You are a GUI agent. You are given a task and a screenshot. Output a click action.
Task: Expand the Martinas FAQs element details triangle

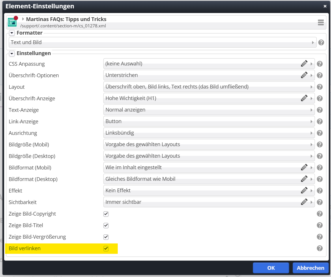[x=23, y=19]
